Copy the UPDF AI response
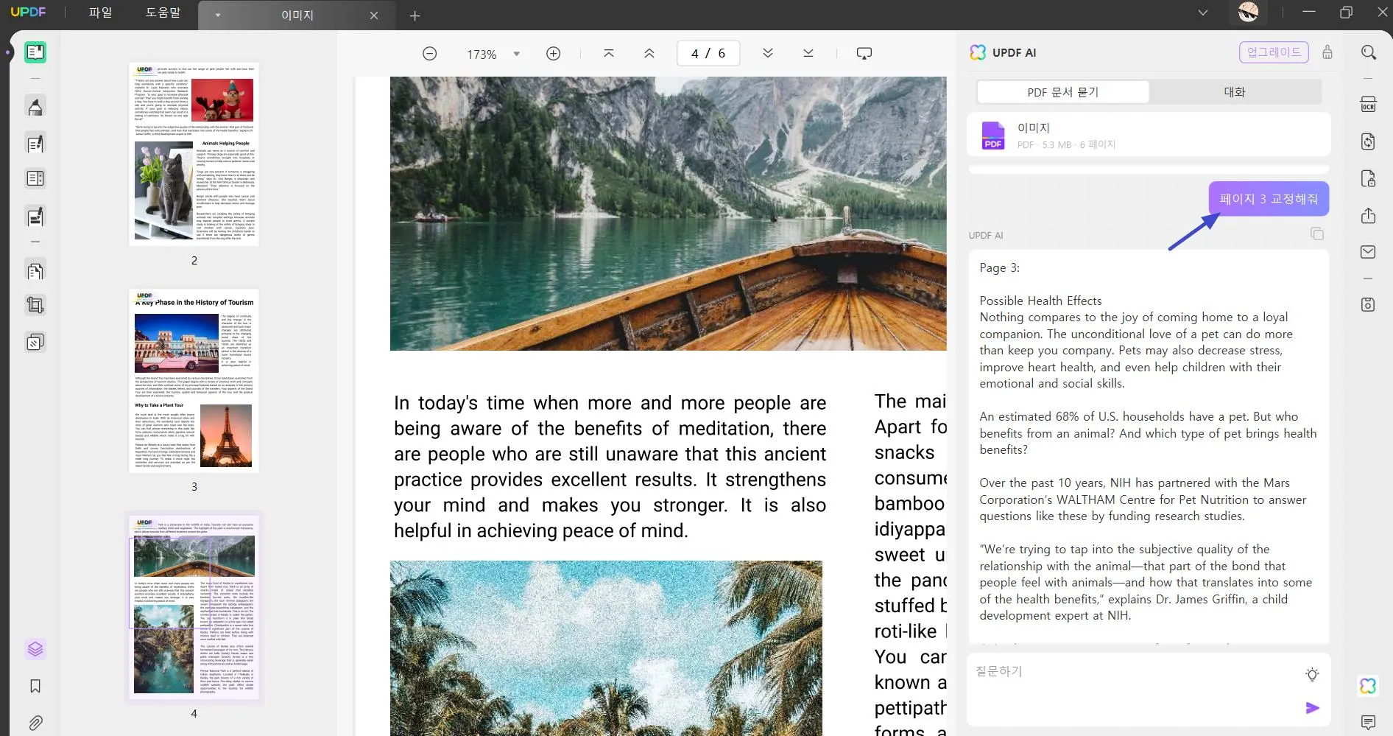Viewport: 1393px width, 736px height. [x=1317, y=234]
